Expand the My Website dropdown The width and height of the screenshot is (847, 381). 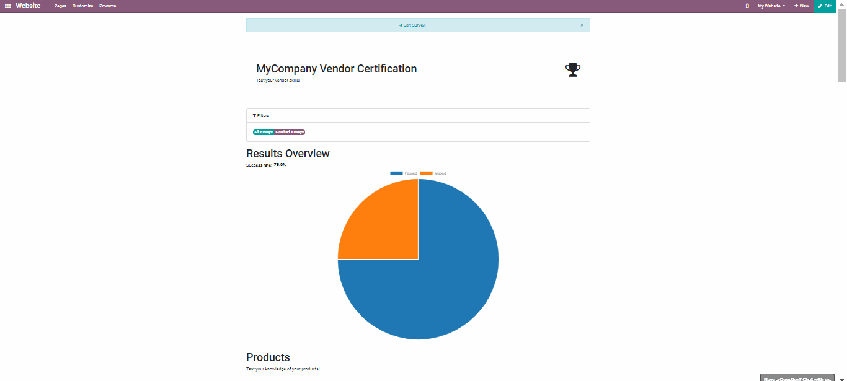click(771, 6)
